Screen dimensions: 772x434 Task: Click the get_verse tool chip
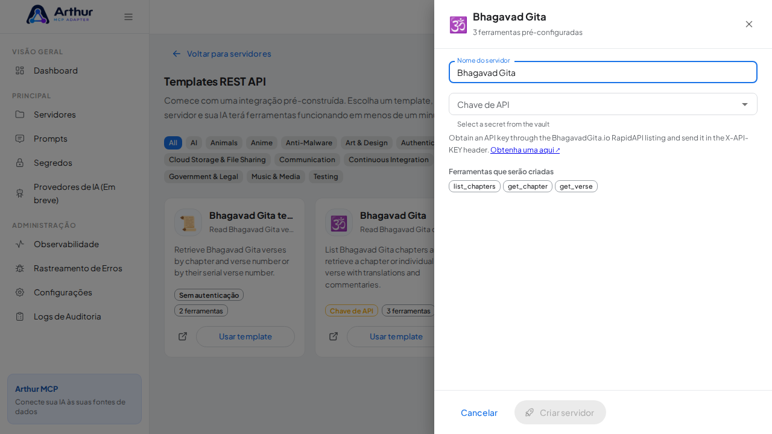pos(576,186)
